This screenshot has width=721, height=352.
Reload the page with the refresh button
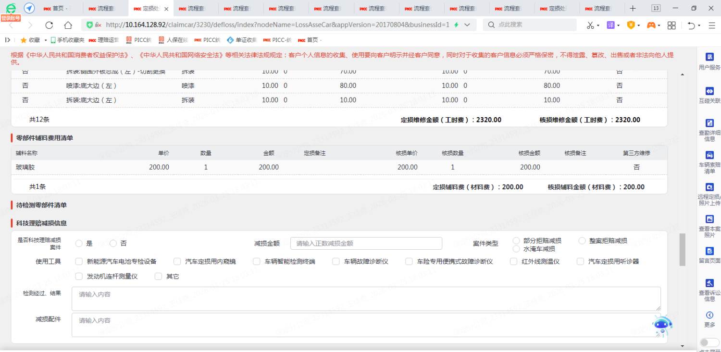coord(49,25)
